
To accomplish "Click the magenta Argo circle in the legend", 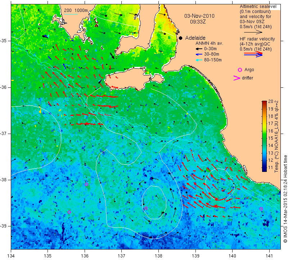I will click(240, 70).
